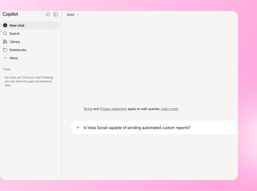The height and width of the screenshot is (191, 257).
Task: Open the Learn more link
Action: click(x=169, y=109)
